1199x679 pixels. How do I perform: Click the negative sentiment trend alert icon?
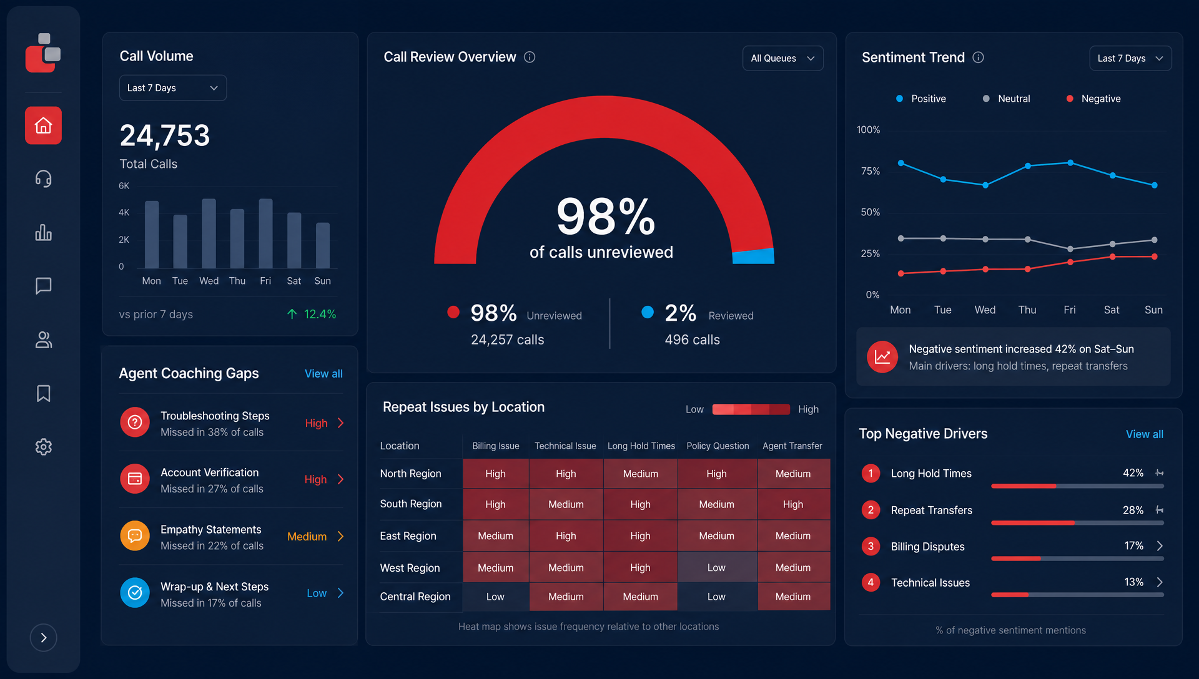(882, 357)
